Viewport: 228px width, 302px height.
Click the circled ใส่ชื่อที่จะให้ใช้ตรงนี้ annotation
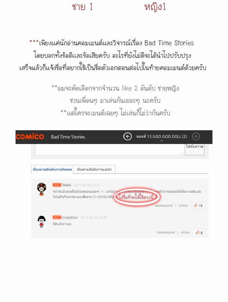tap(136, 197)
